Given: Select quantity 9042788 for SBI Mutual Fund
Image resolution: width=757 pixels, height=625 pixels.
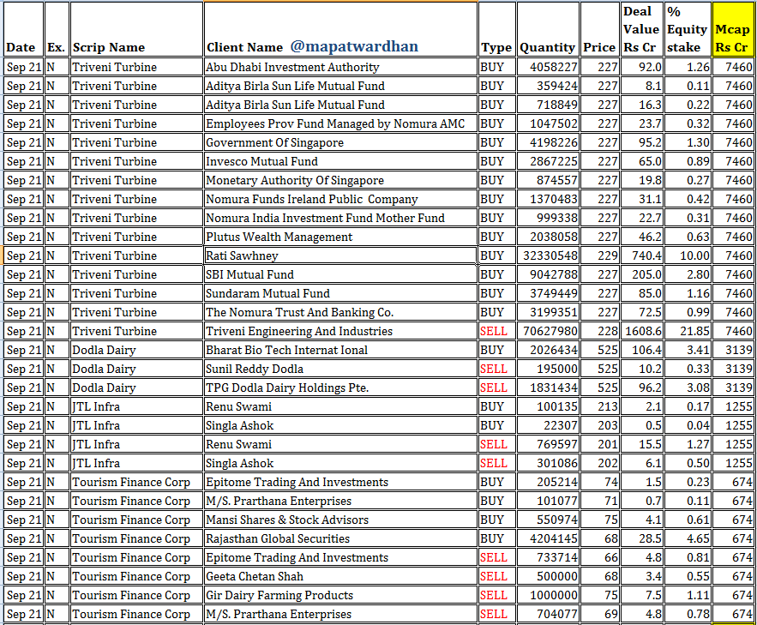Looking at the screenshot, I should pos(548,274).
